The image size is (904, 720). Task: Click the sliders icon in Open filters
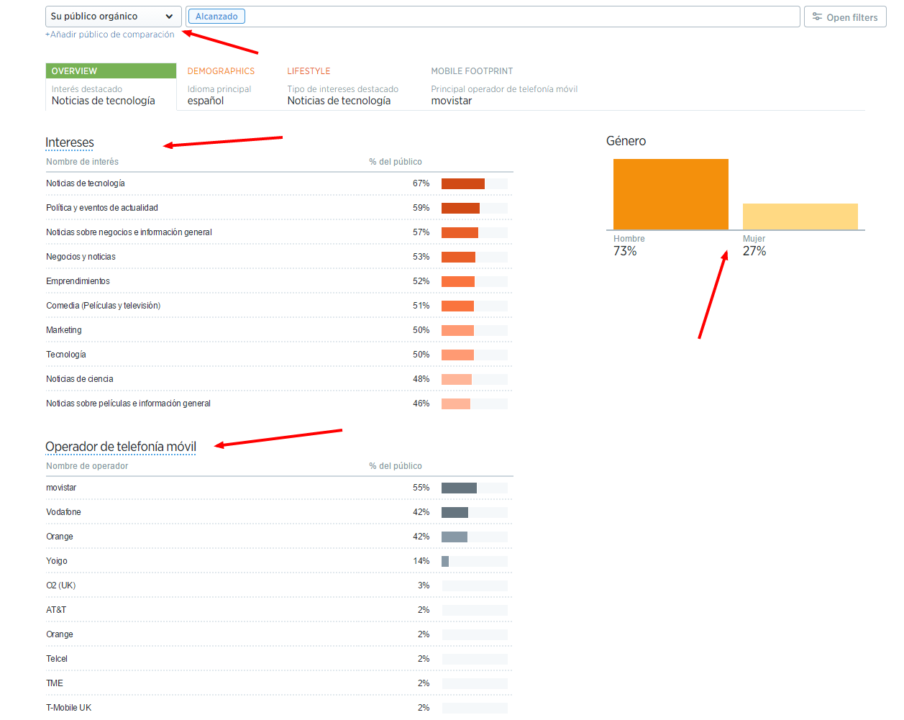click(x=817, y=17)
